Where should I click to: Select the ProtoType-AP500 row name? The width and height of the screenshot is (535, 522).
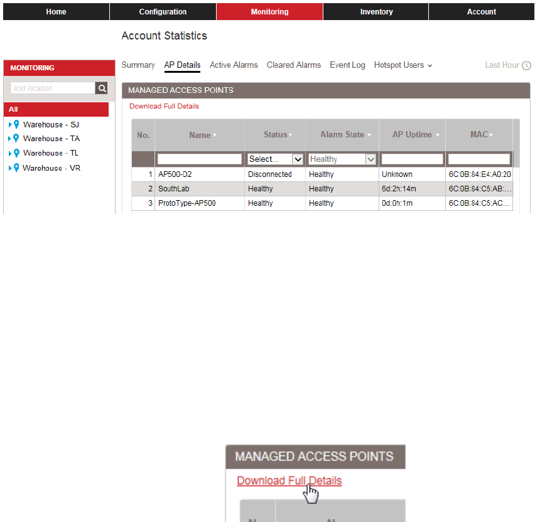[187, 203]
